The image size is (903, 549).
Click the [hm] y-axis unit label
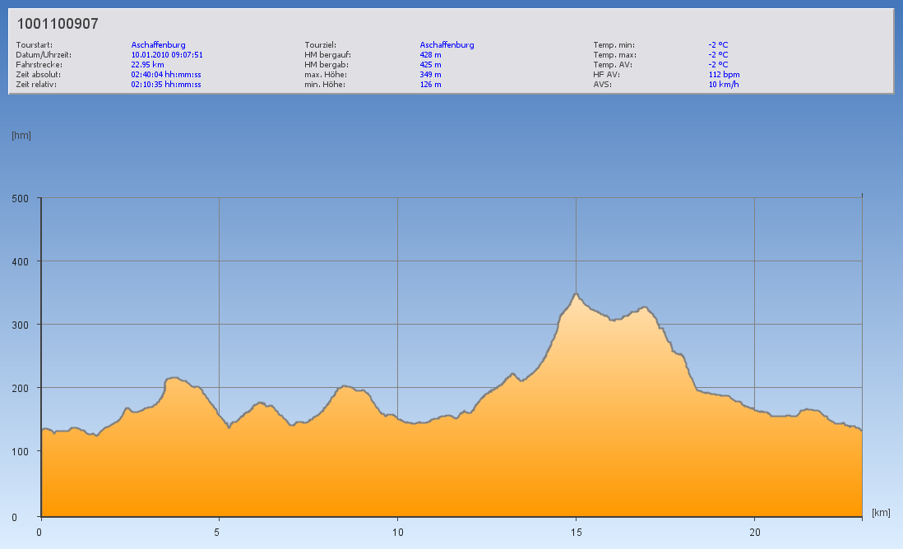tap(21, 136)
